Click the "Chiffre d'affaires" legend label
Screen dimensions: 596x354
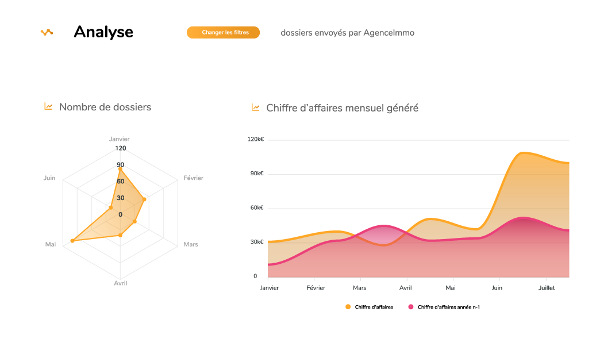tap(374, 307)
